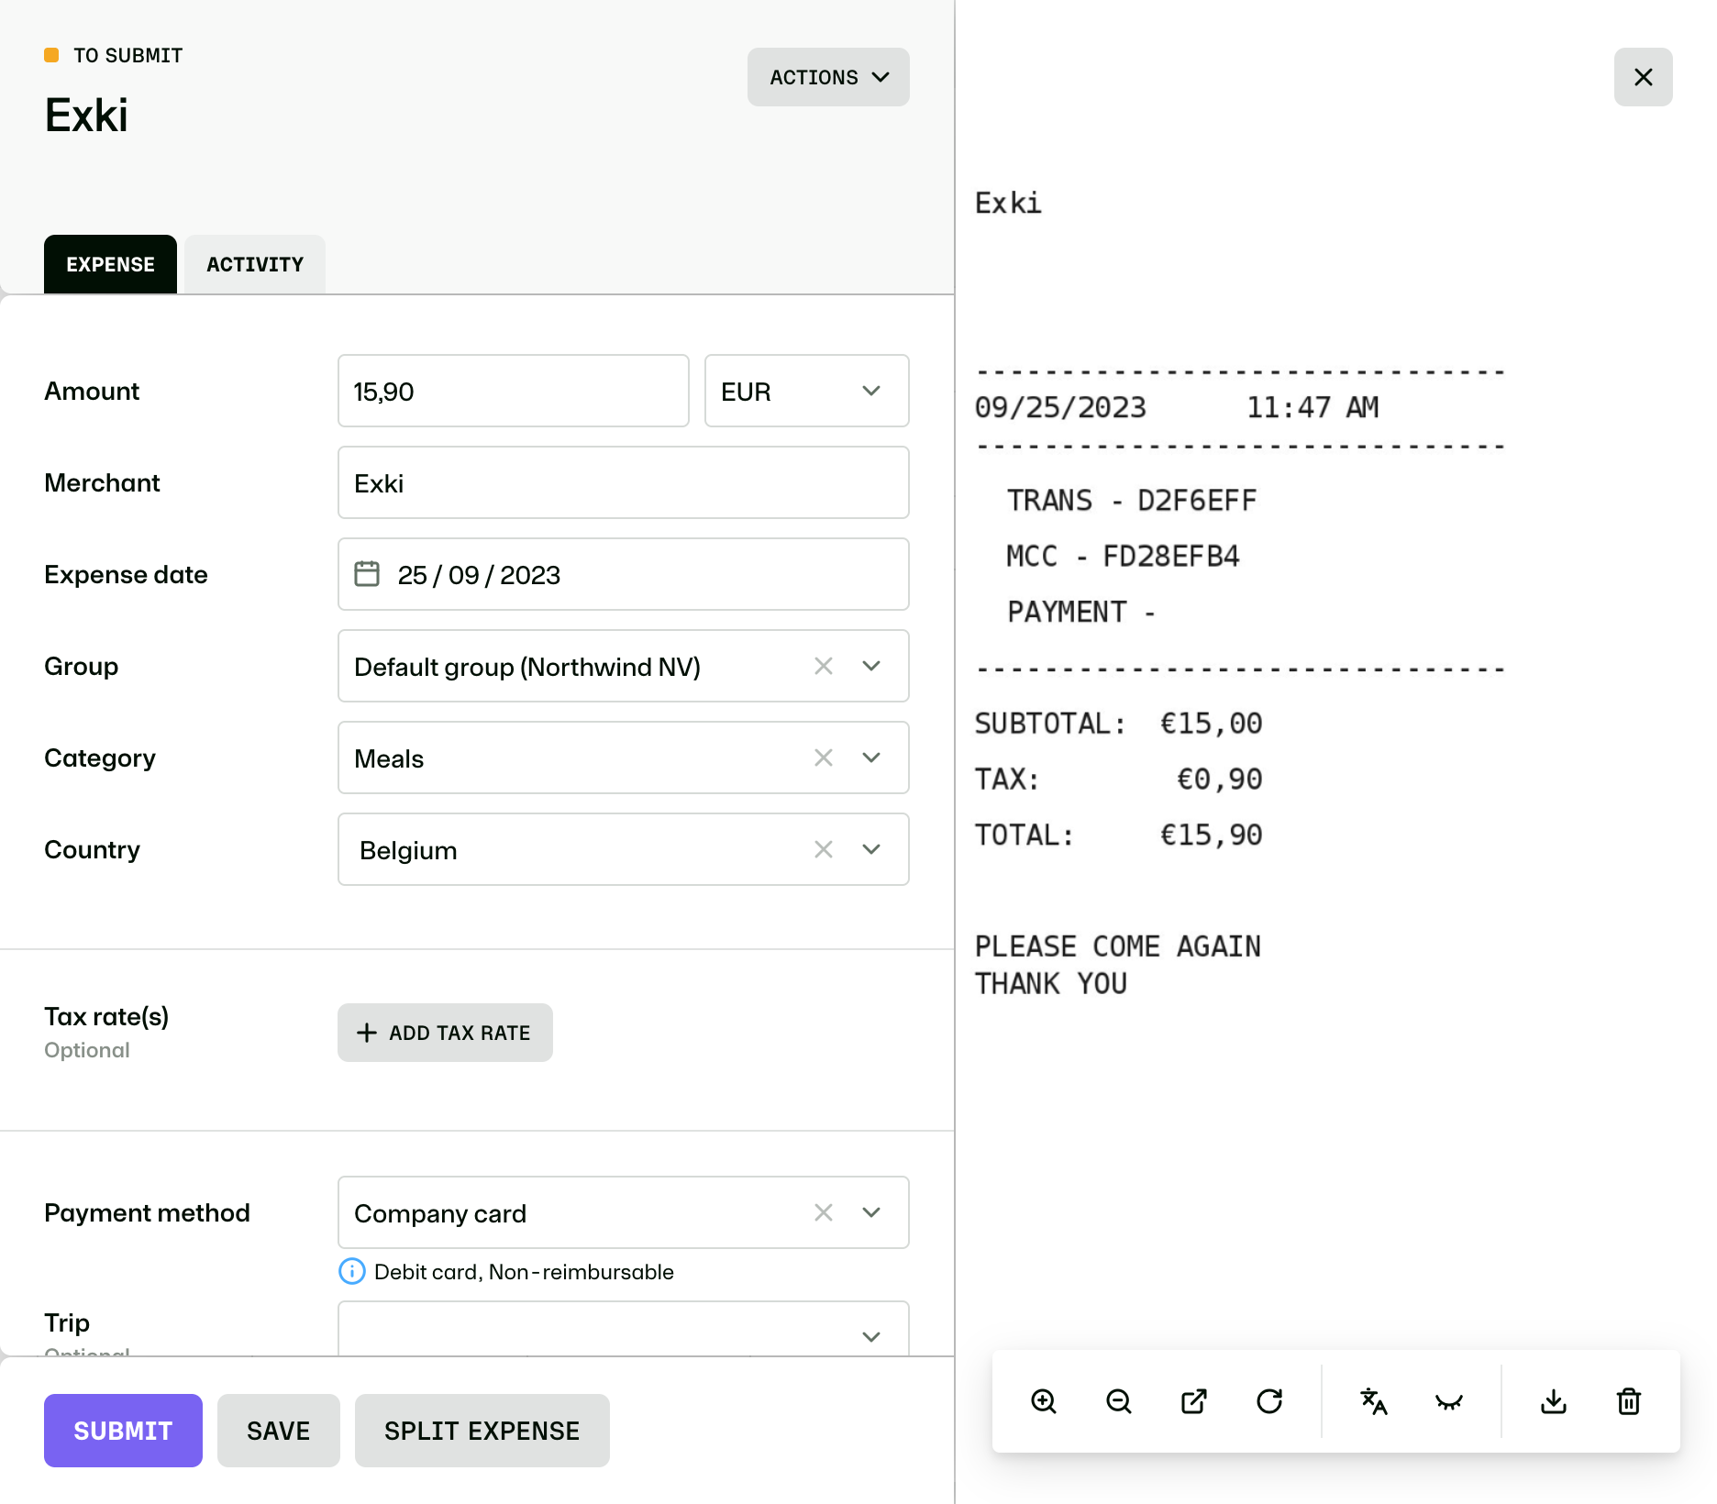This screenshot has width=1717, height=1504.
Task: Clear the Company card payment method
Action: coord(824,1212)
